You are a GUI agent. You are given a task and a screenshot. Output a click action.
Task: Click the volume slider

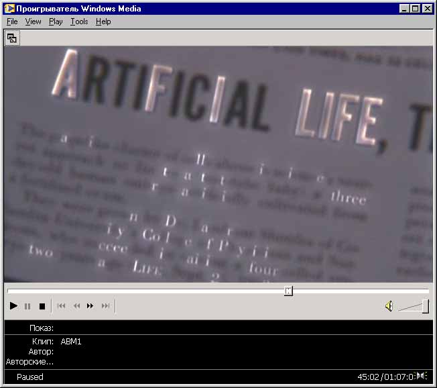414,307
